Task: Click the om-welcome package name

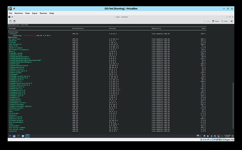Action: tap(14, 114)
